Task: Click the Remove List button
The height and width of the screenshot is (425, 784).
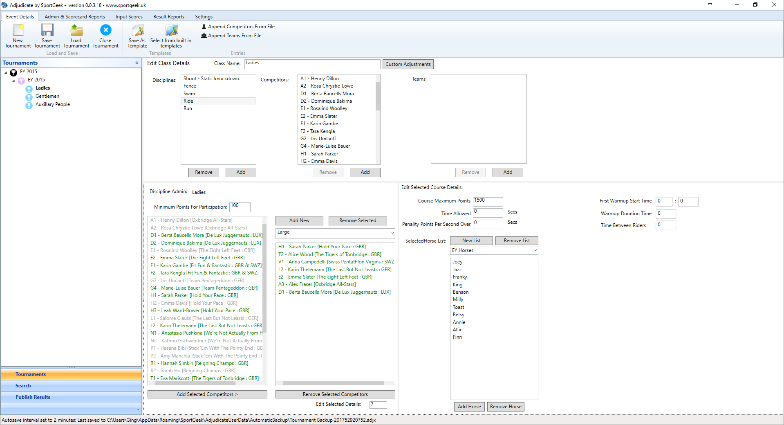Action: pyautogui.click(x=517, y=241)
